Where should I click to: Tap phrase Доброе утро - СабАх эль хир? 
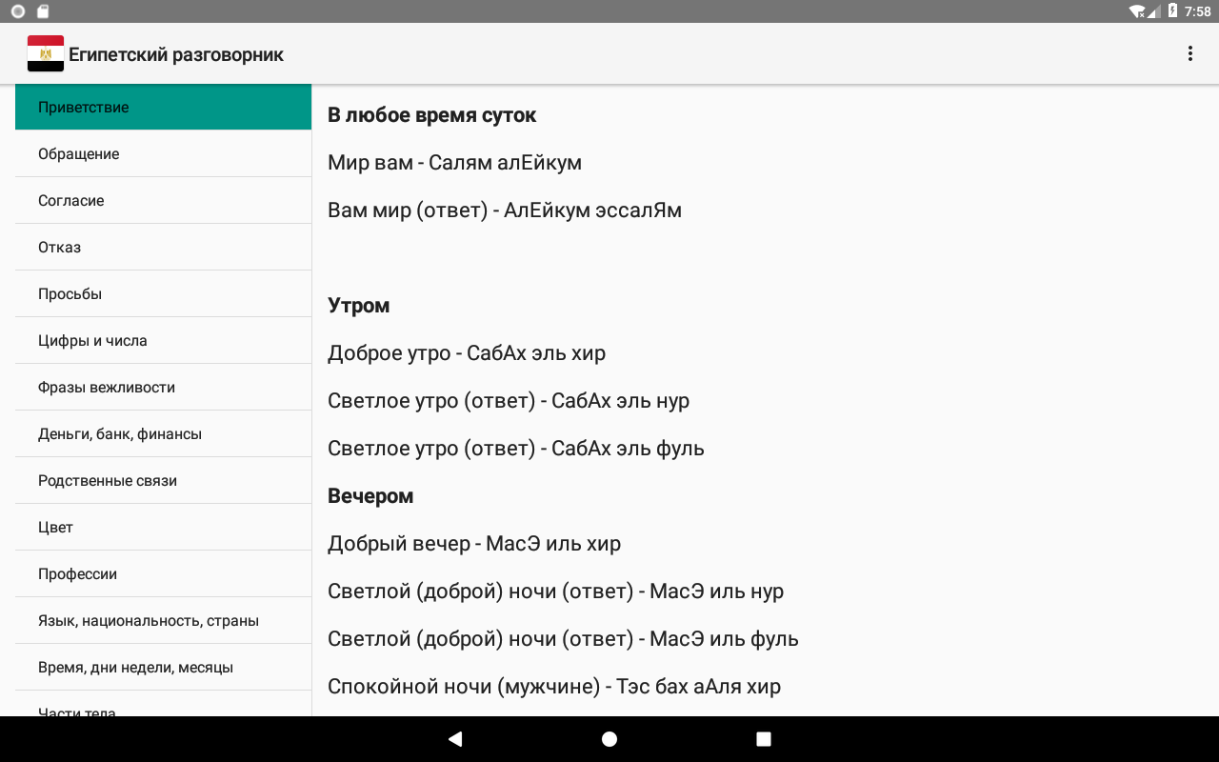click(x=467, y=353)
